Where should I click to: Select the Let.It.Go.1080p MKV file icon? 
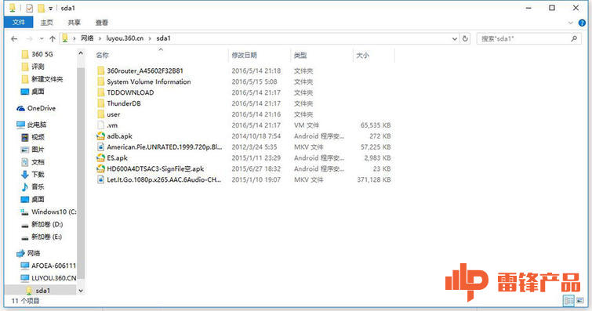click(x=101, y=179)
